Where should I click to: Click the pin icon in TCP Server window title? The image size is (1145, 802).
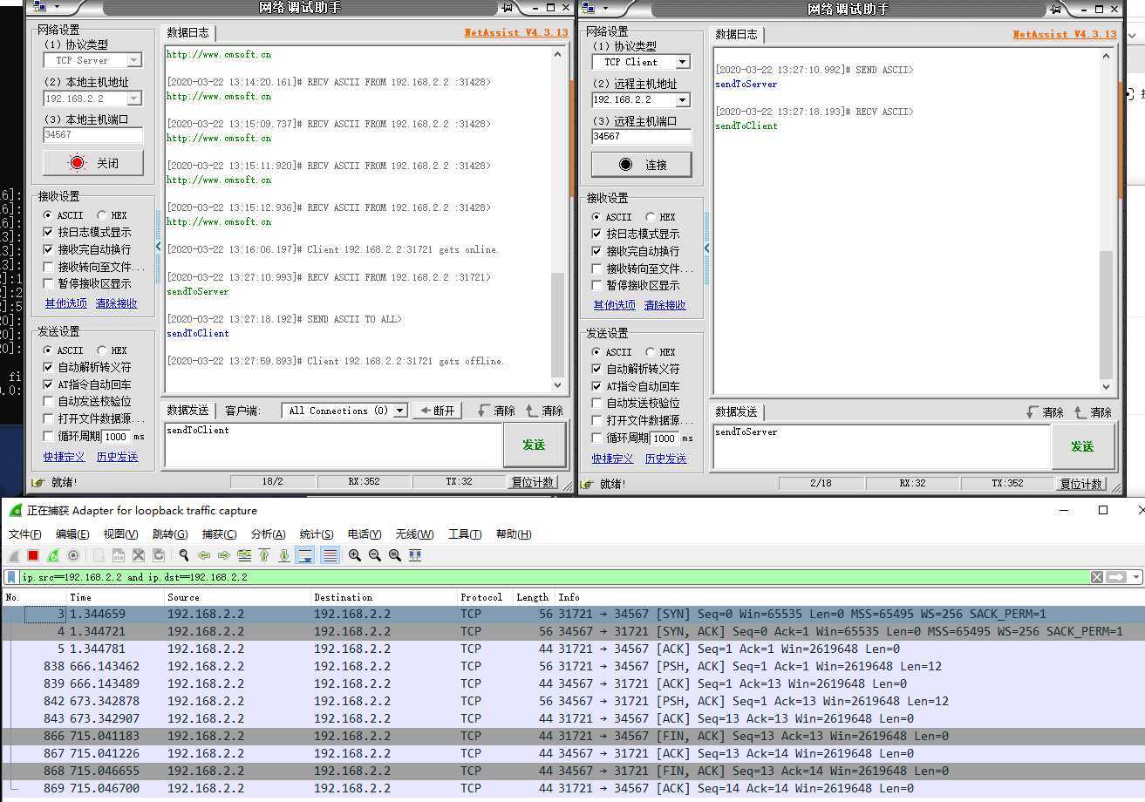pos(507,8)
